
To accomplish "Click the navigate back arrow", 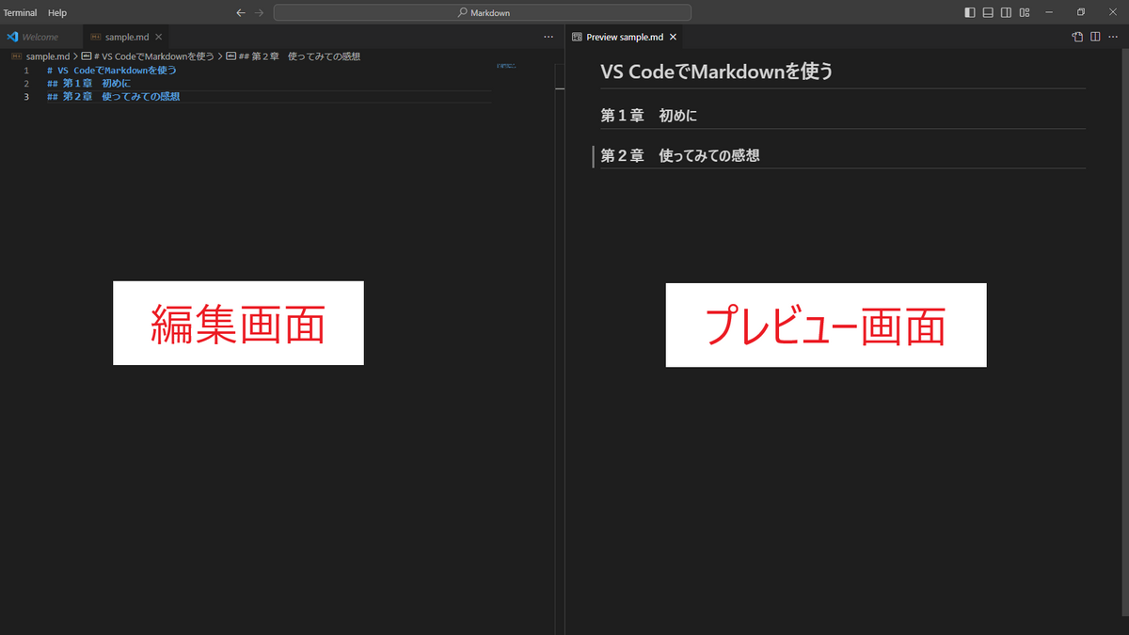I will pyautogui.click(x=241, y=12).
